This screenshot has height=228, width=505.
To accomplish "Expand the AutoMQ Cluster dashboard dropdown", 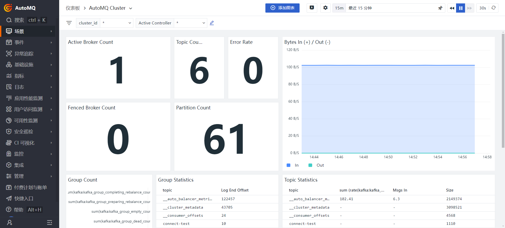I will (x=130, y=8).
